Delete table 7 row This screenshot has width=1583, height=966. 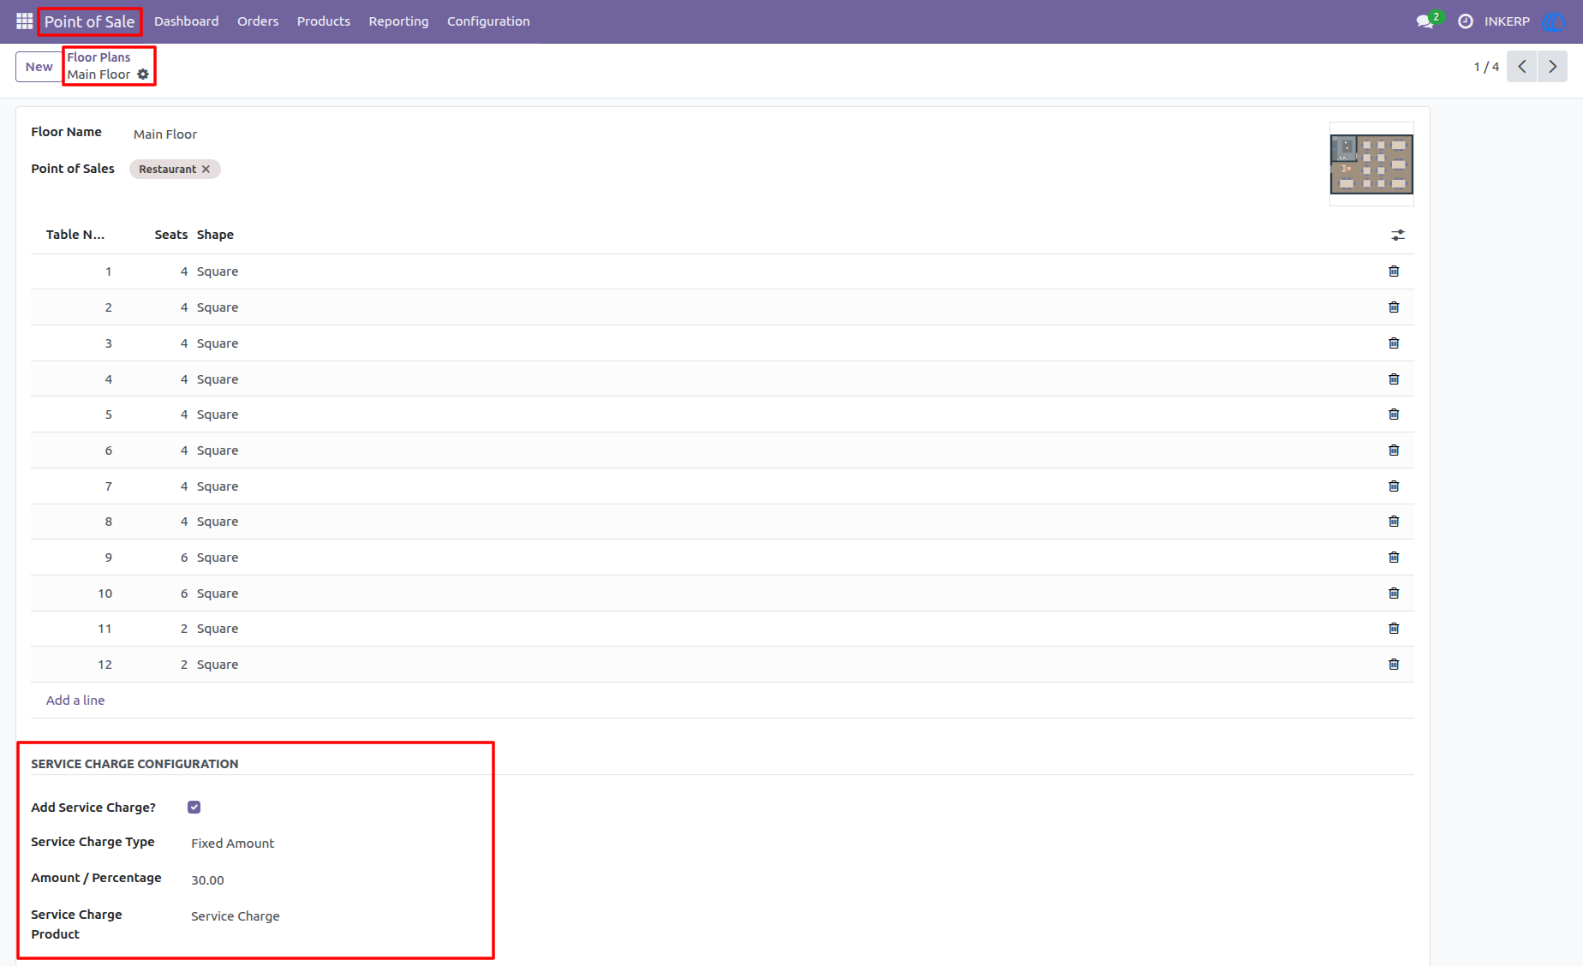click(1394, 486)
